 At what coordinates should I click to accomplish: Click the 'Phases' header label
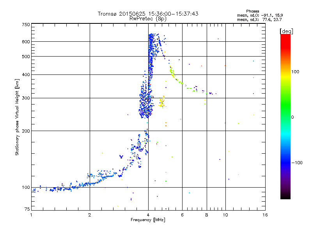click(252, 11)
